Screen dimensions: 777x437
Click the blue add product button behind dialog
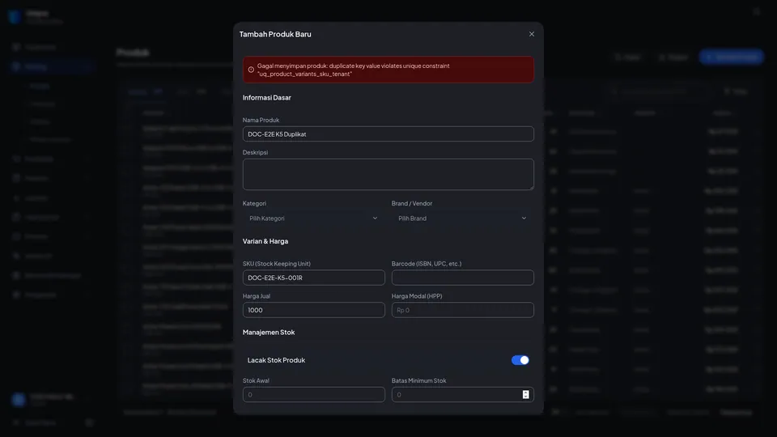(x=732, y=57)
